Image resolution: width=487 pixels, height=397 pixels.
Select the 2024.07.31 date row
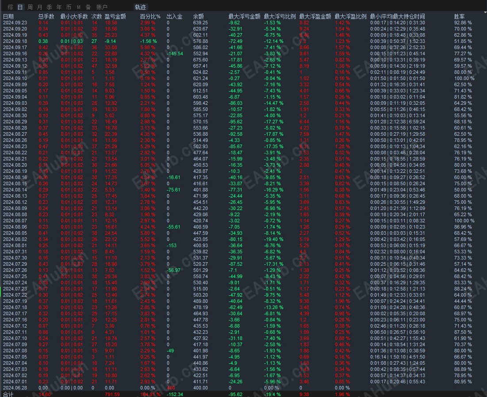click(15, 252)
